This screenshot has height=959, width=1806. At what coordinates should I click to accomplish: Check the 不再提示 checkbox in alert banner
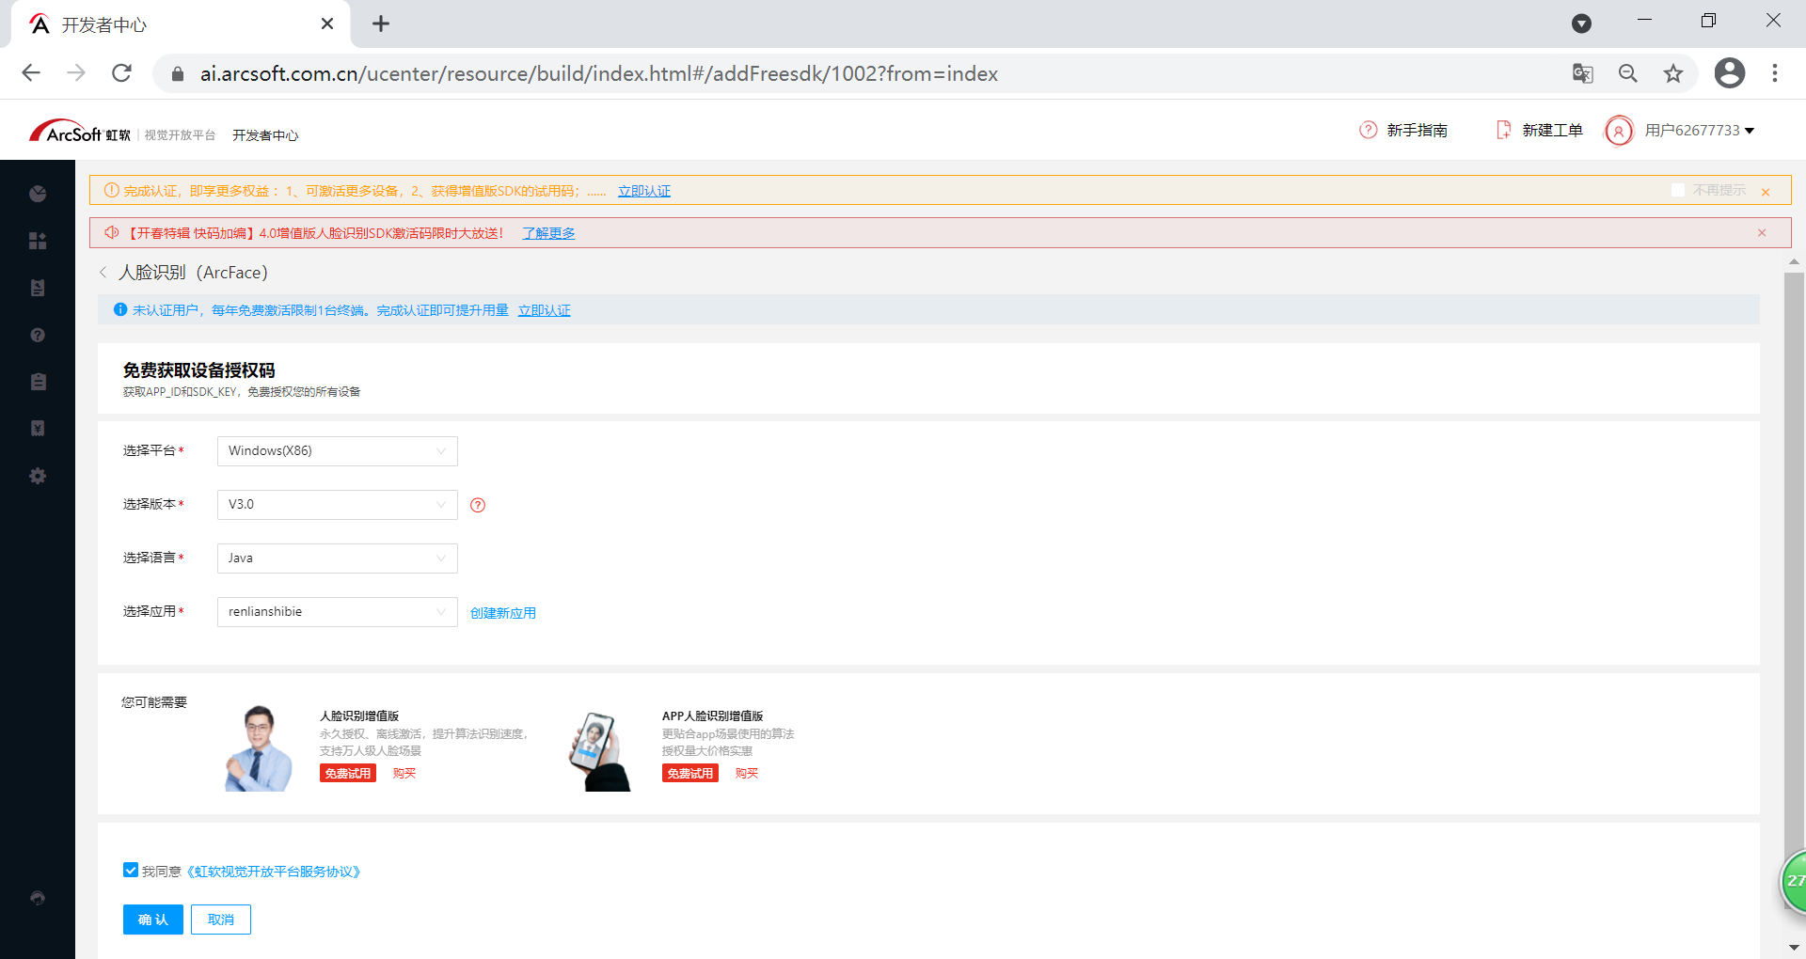click(1678, 189)
